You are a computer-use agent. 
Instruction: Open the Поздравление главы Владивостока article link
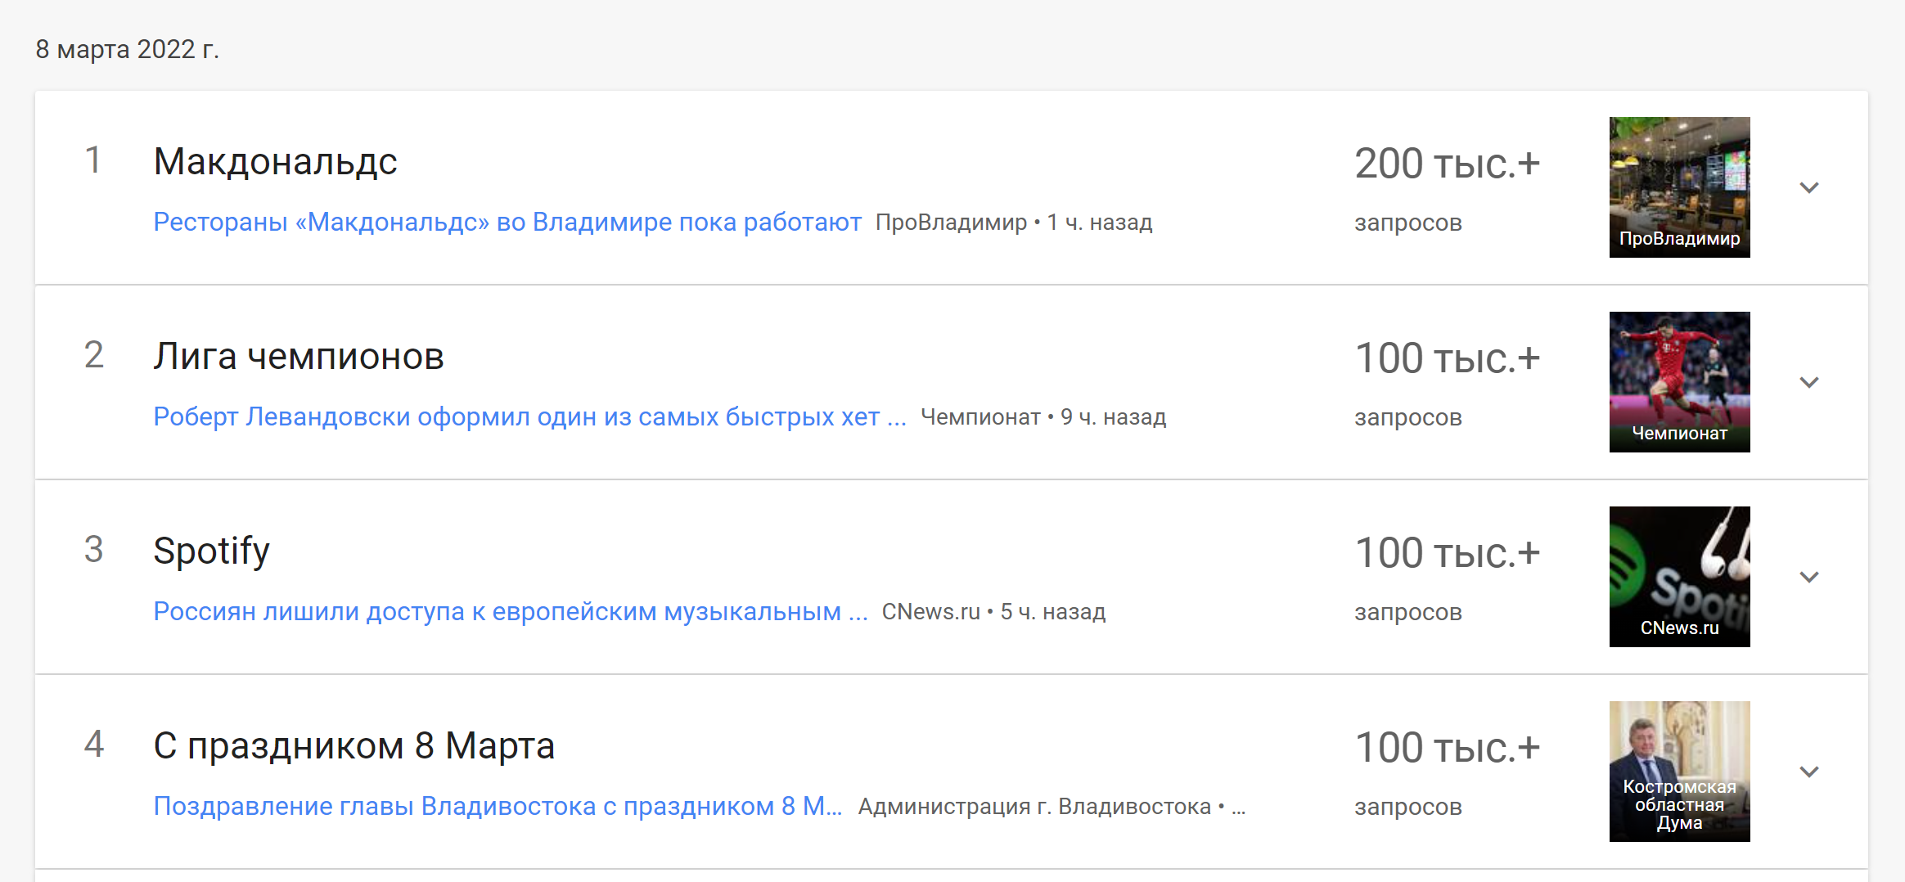498,806
